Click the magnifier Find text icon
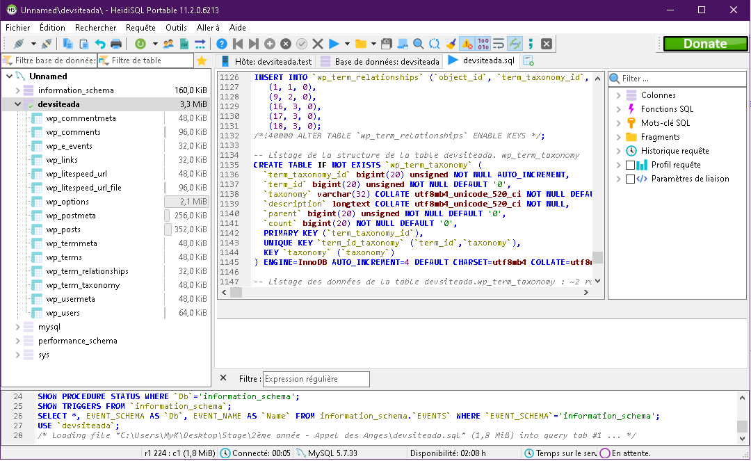This screenshot has width=751, height=461. [x=419, y=44]
